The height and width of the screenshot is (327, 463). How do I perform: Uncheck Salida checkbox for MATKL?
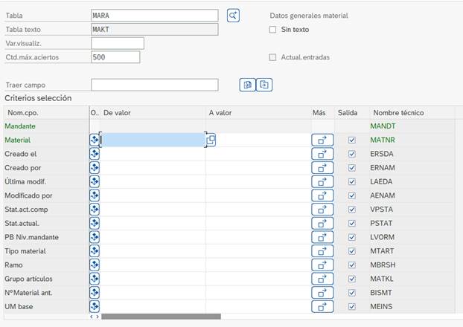[351, 279]
